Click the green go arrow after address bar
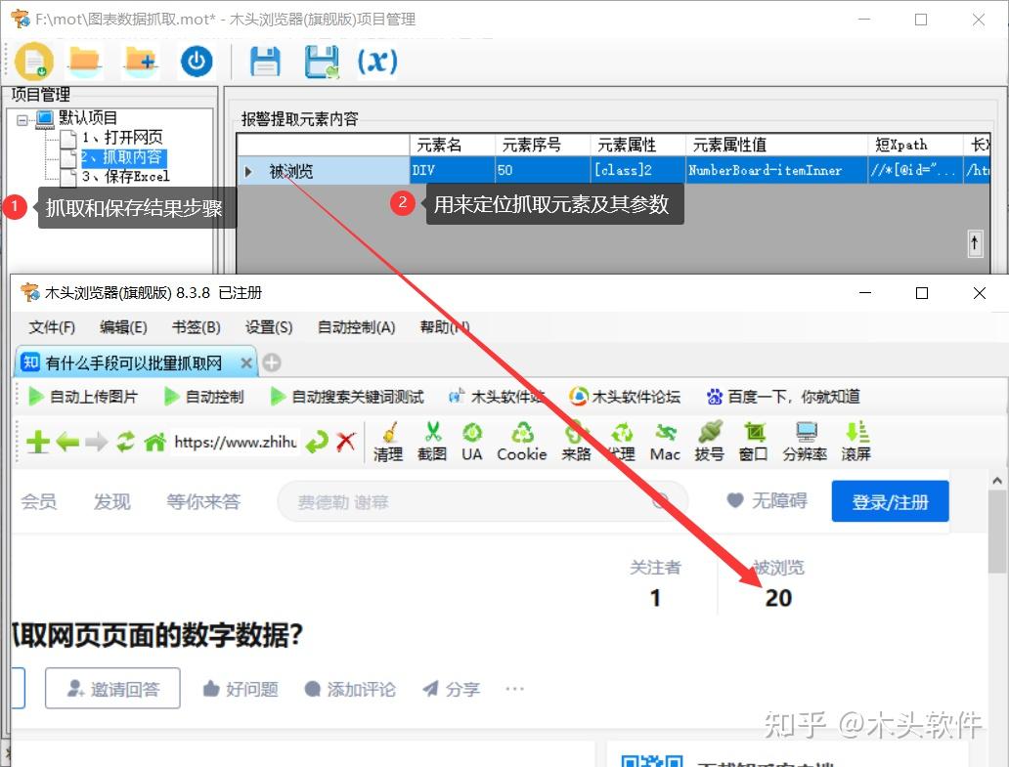This screenshot has width=1009, height=767. coord(317,443)
